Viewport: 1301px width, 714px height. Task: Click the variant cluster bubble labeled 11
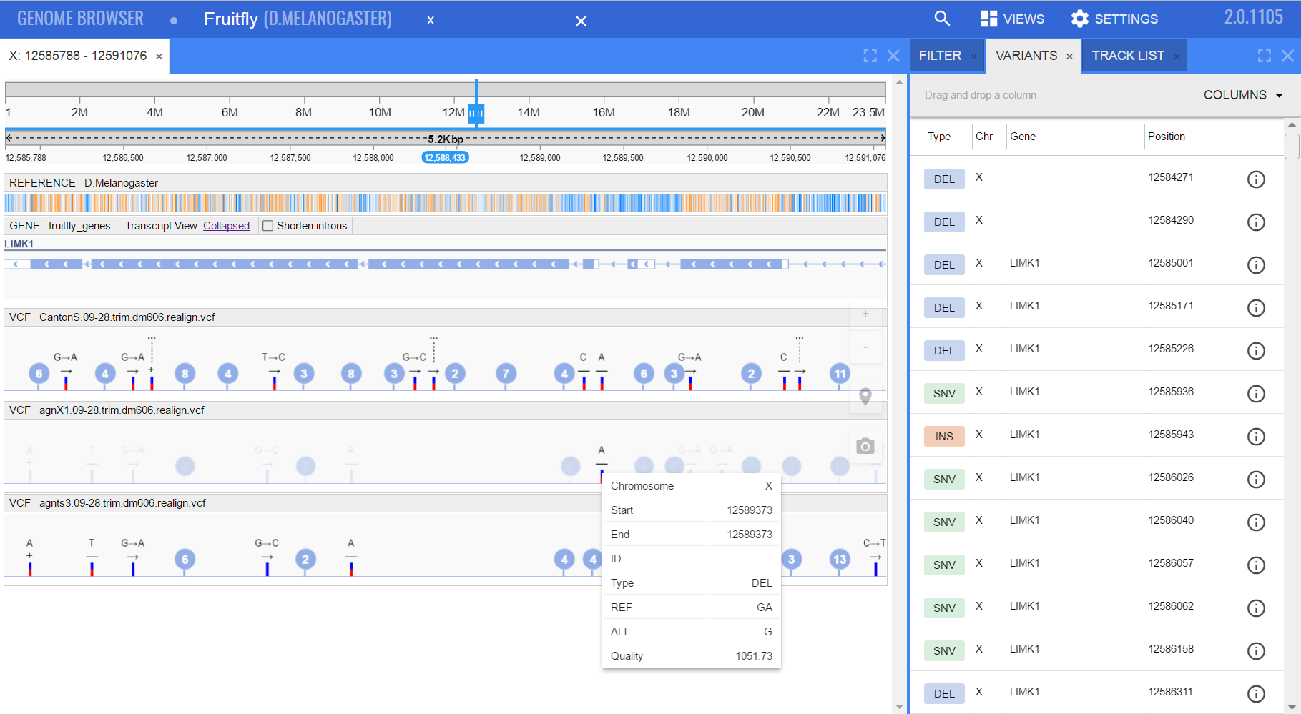[x=840, y=373]
